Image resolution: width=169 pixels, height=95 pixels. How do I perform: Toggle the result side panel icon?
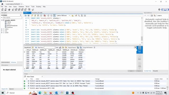[x=135, y=47]
